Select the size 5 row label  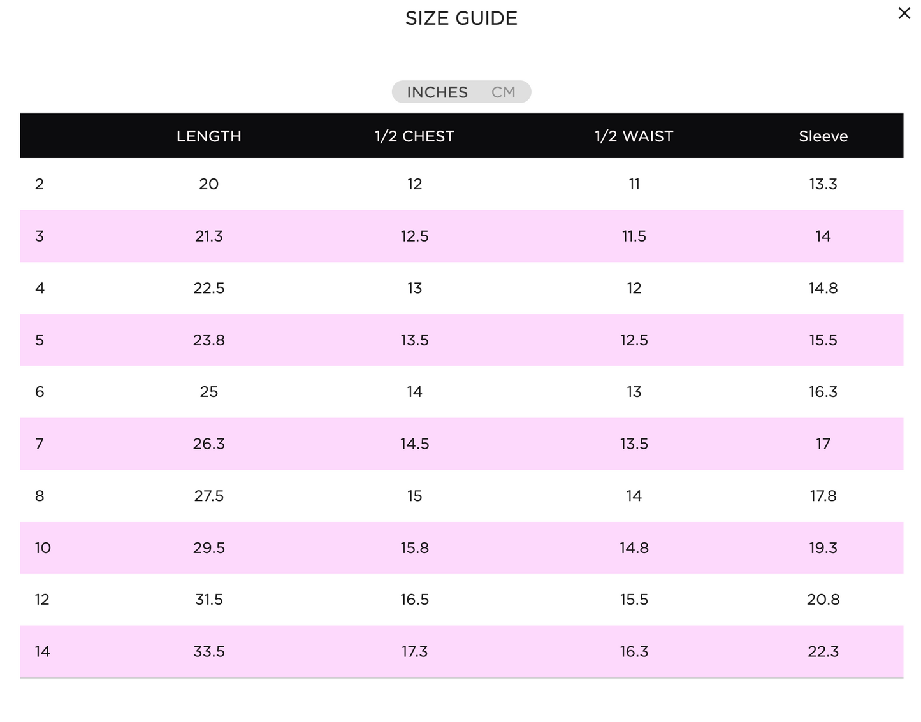tap(40, 340)
